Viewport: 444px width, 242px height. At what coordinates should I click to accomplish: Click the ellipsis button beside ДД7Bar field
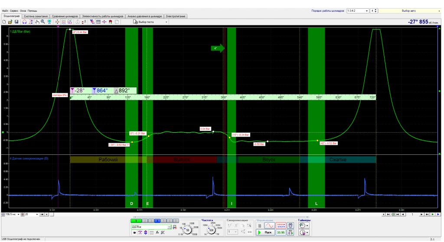tap(170, 227)
